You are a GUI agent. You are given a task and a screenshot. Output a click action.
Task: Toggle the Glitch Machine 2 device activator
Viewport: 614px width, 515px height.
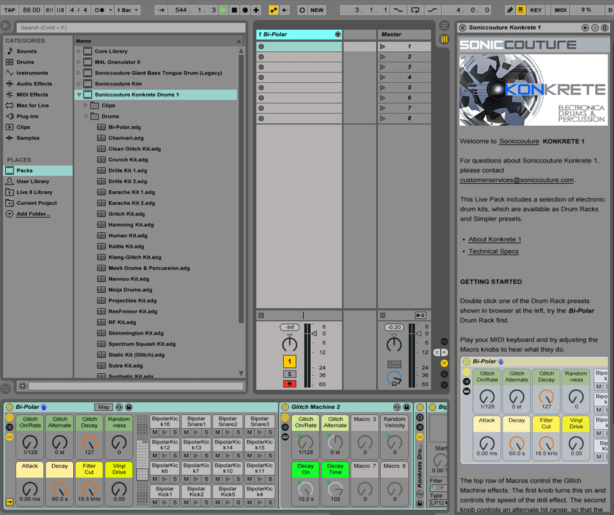[285, 407]
